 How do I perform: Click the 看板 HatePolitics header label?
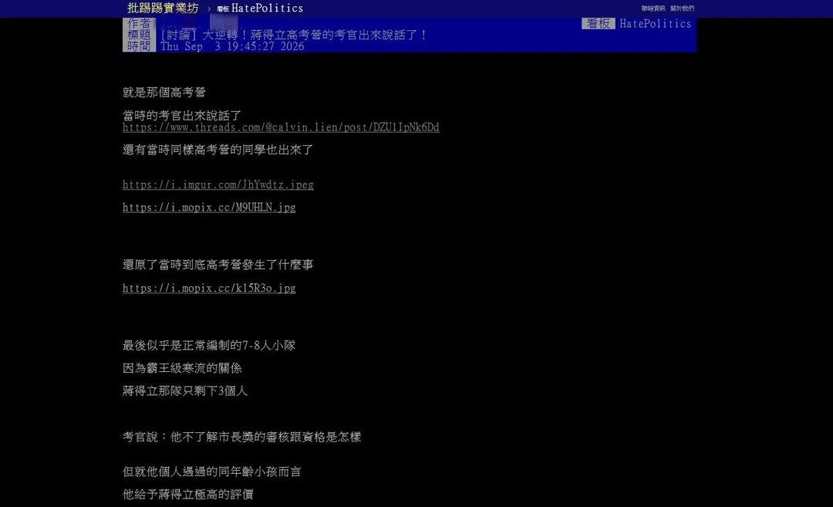[636, 23]
